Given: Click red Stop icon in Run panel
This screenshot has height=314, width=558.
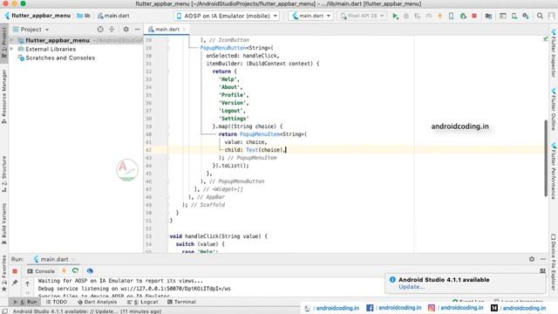Looking at the screenshot, I should click(15, 271).
